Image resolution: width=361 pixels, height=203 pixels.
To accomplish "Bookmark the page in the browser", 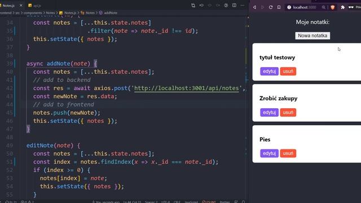I will click(x=279, y=7).
